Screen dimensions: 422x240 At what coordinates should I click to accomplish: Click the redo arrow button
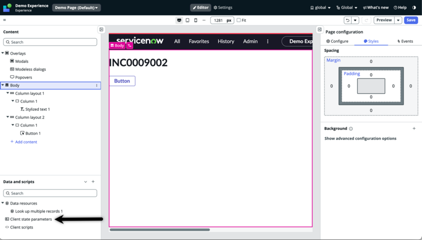point(366,20)
